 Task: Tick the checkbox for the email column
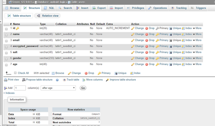point(6,41)
